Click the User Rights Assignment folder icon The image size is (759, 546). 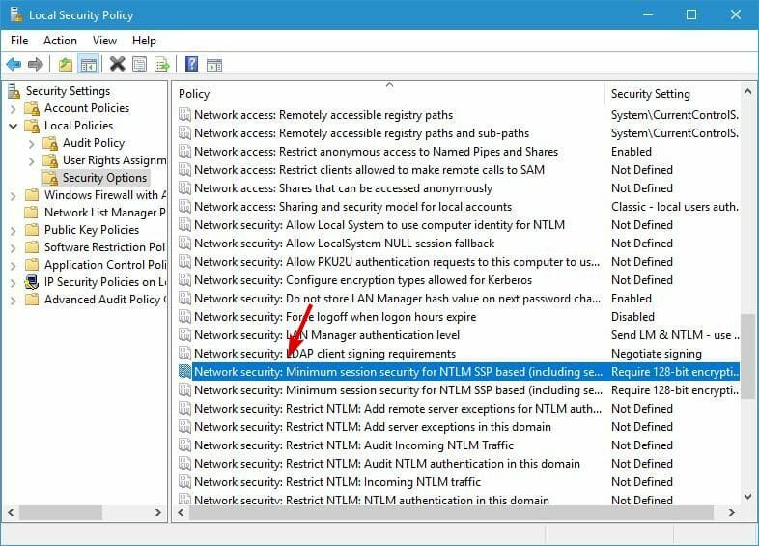point(50,160)
